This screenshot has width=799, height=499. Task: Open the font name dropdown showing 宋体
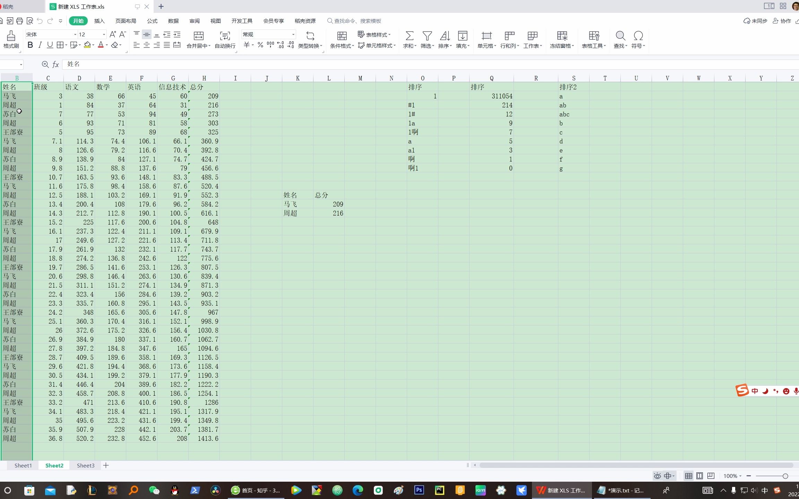click(75, 34)
